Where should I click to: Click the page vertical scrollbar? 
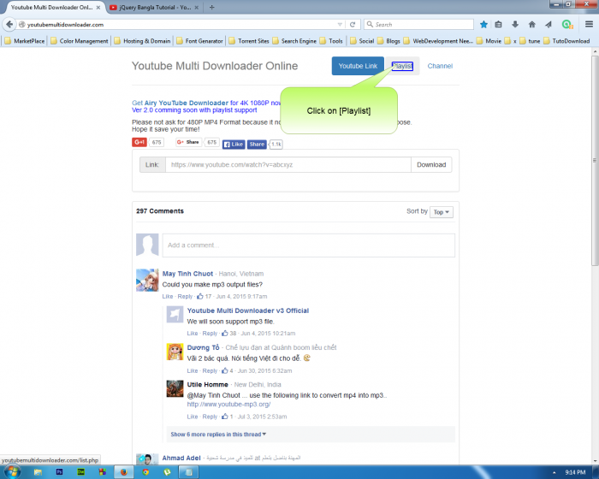click(x=595, y=161)
